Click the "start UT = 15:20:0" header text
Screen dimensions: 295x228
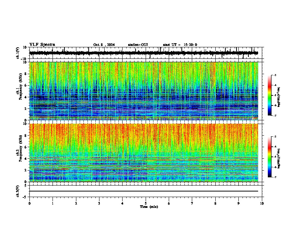[x=180, y=45]
